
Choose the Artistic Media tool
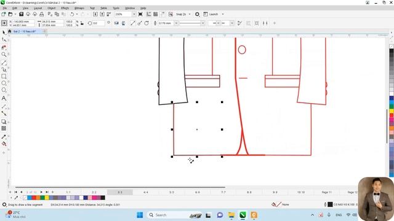coord(4,69)
